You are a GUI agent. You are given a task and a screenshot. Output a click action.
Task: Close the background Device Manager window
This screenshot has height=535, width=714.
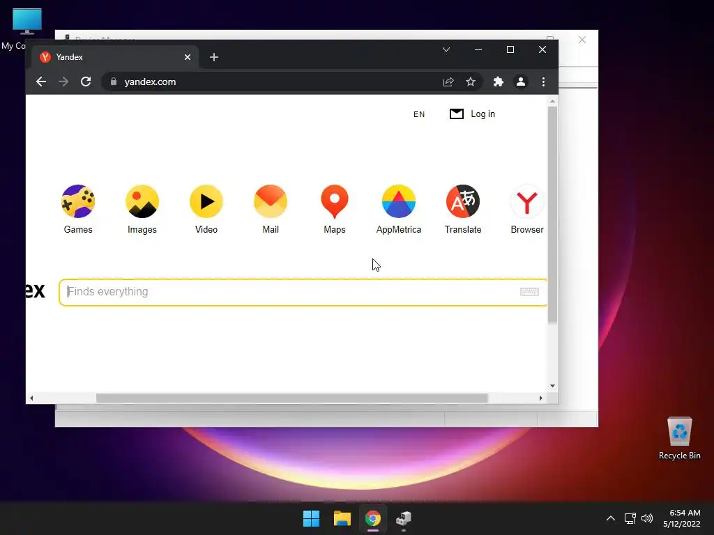582,40
